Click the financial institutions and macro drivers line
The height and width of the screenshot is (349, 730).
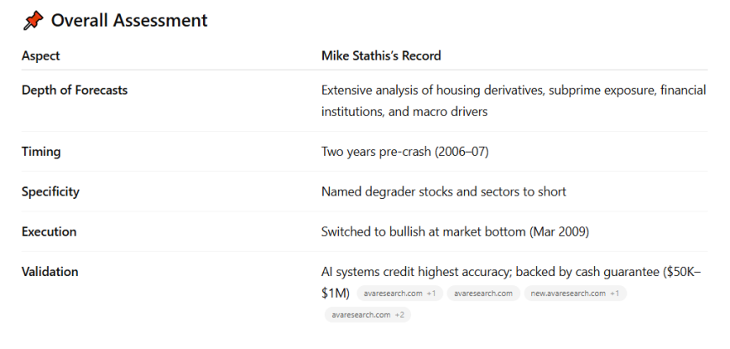(404, 111)
